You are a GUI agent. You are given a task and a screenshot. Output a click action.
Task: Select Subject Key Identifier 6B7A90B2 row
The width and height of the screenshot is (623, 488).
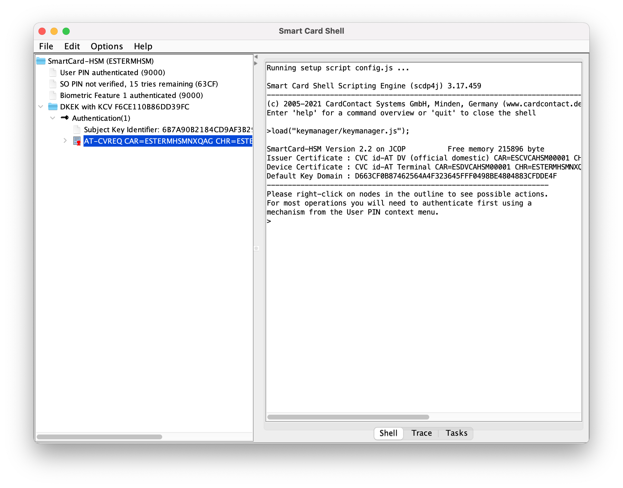(x=168, y=130)
